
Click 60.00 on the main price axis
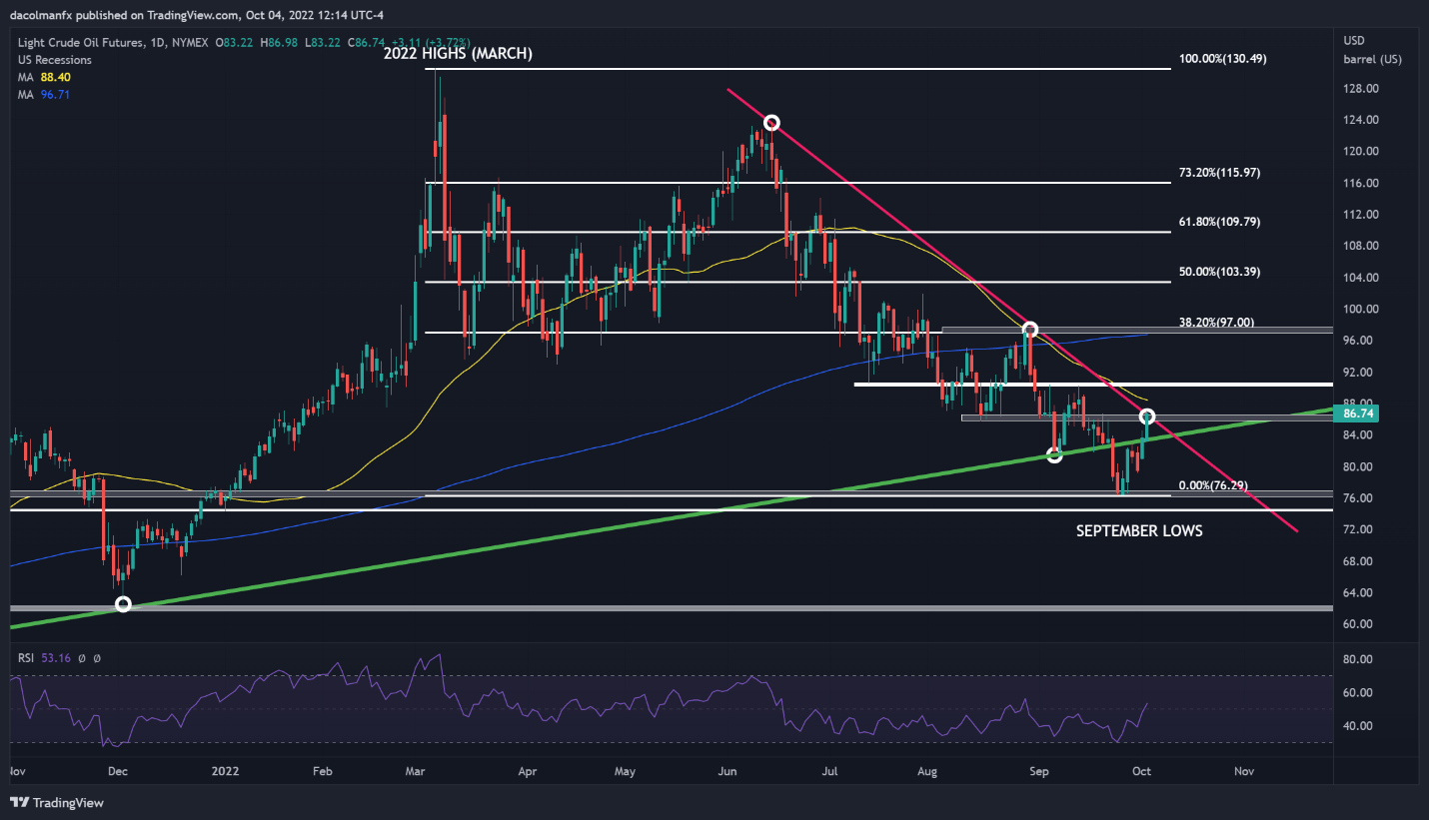point(1357,624)
